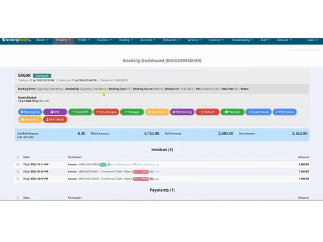
Task: Expand the Business menu
Action: pos(104,40)
